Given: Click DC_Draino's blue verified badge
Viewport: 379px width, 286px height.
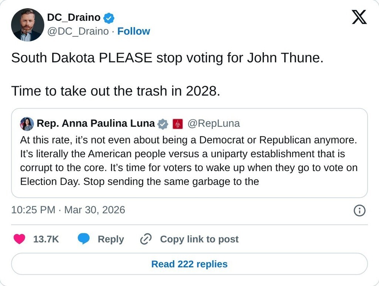Looking at the screenshot, I should pos(109,17).
